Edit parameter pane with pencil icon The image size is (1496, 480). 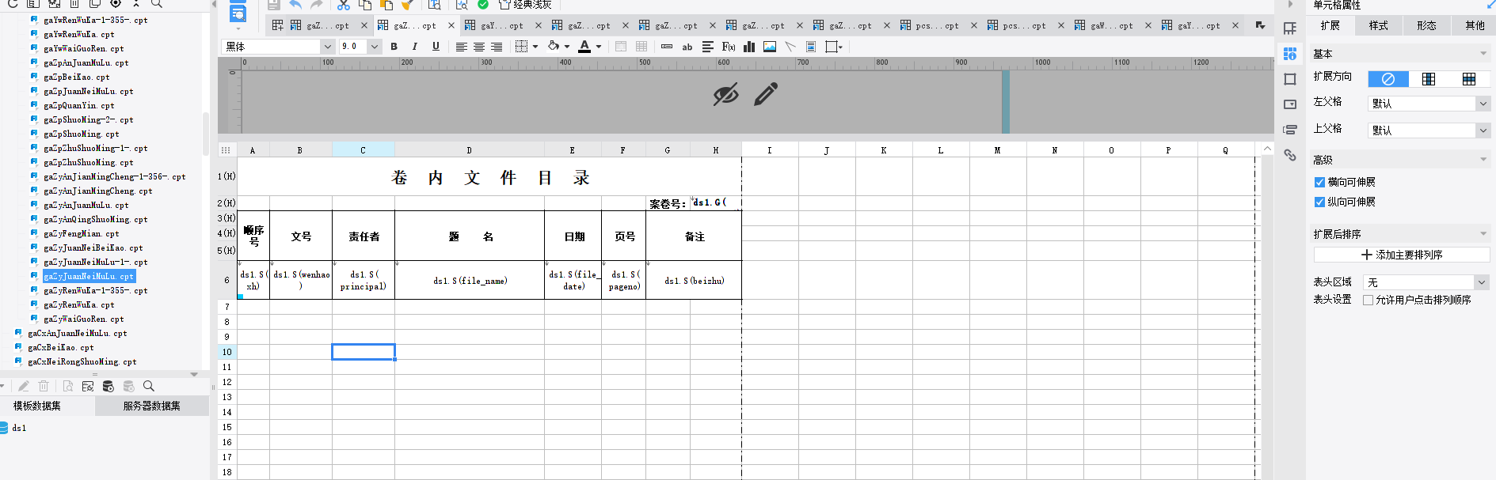pos(766,94)
